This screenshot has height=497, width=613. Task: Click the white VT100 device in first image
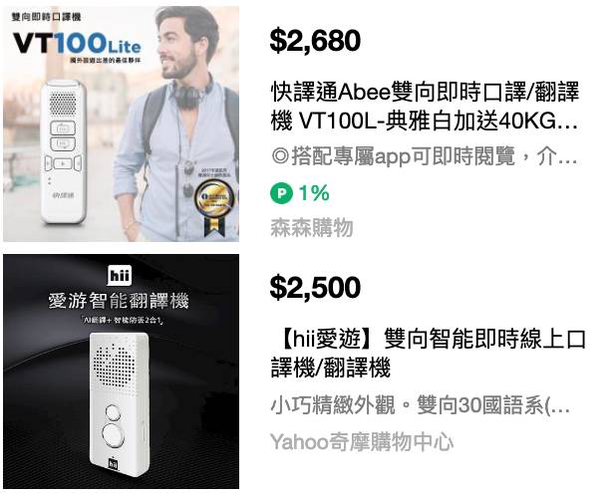tap(64, 151)
